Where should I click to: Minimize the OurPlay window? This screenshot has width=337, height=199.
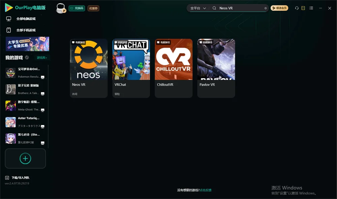coord(320,8)
